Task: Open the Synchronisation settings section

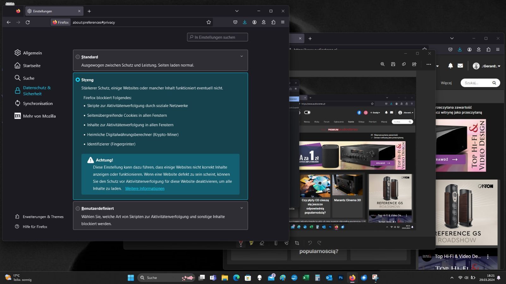Action: click(34, 103)
